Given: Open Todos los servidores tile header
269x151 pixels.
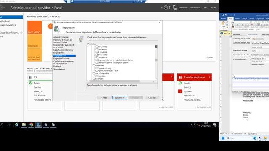Looking at the screenshot, I should point(194,77).
